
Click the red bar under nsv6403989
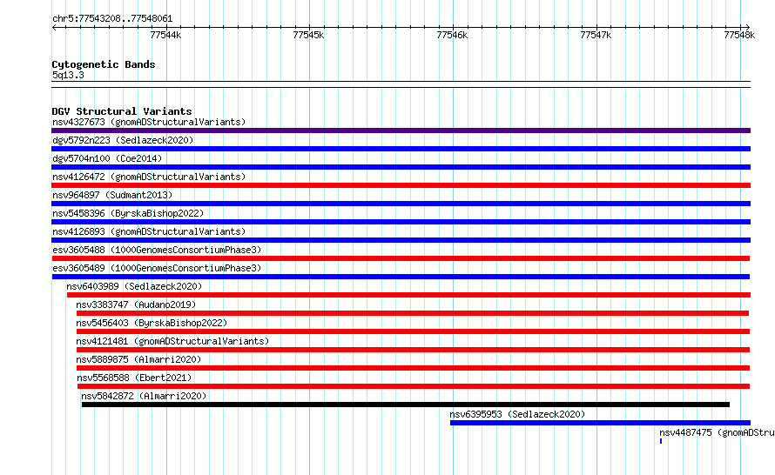[408, 295]
